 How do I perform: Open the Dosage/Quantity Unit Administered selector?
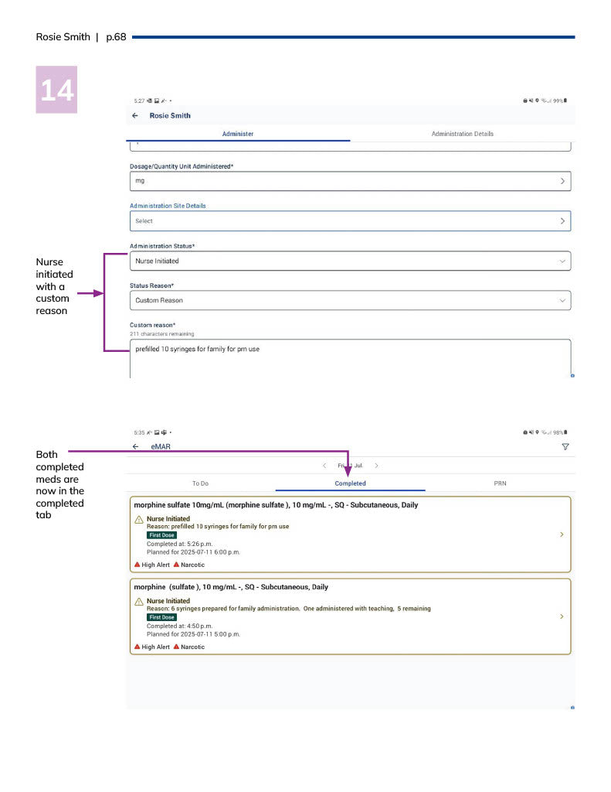562,181
